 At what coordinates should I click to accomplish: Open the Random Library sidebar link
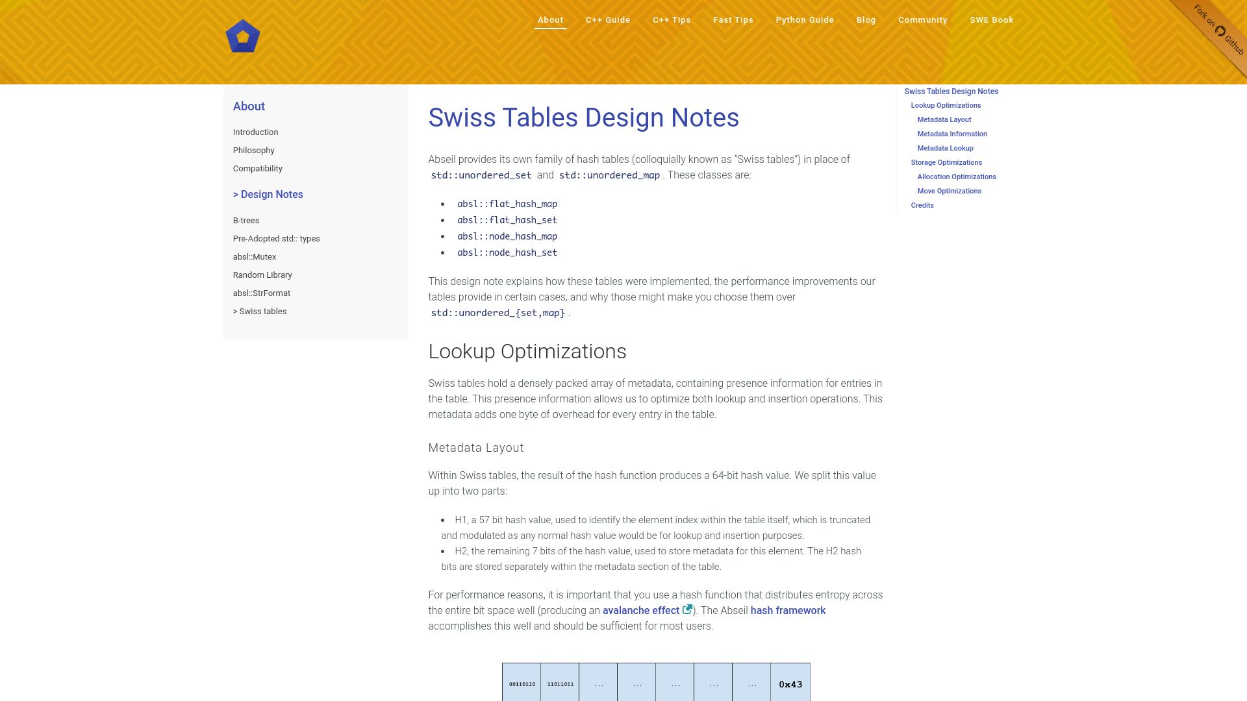[x=262, y=275]
